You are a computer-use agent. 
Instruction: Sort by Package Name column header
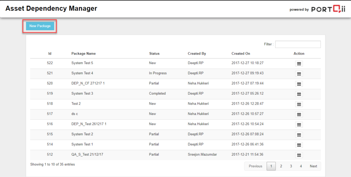(83, 54)
